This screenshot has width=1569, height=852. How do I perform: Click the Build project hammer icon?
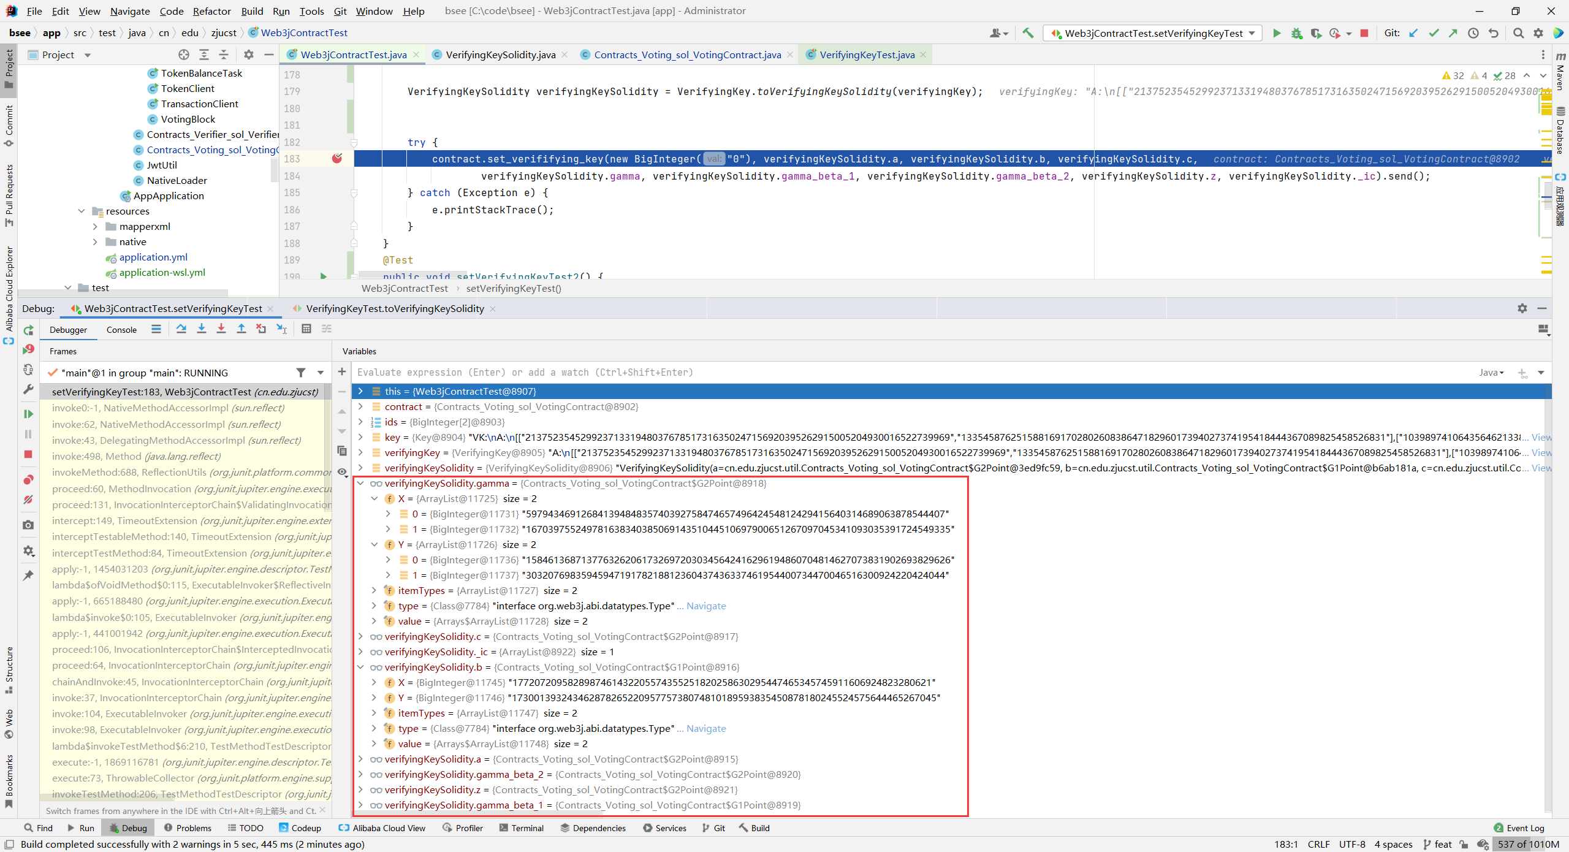(1028, 33)
